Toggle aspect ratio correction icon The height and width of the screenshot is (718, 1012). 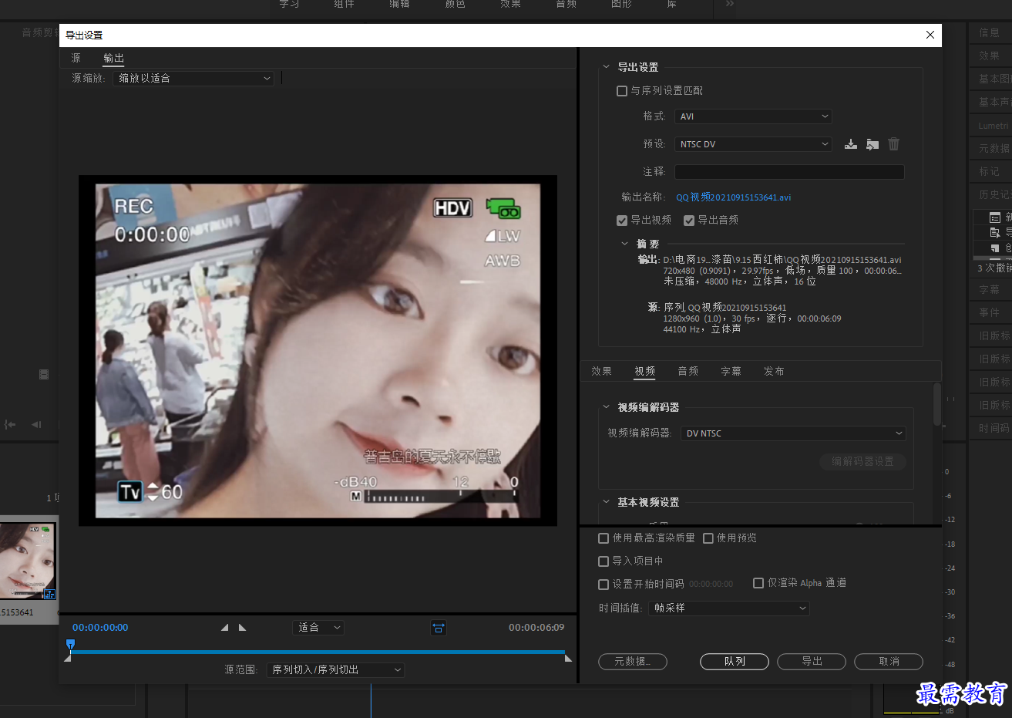coord(439,628)
